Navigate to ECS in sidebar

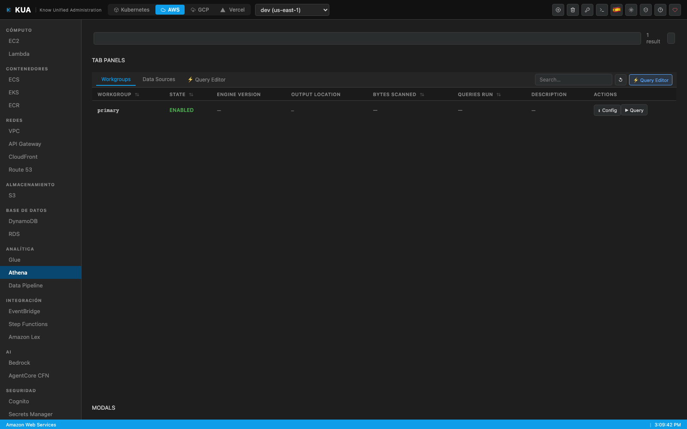coord(41,80)
